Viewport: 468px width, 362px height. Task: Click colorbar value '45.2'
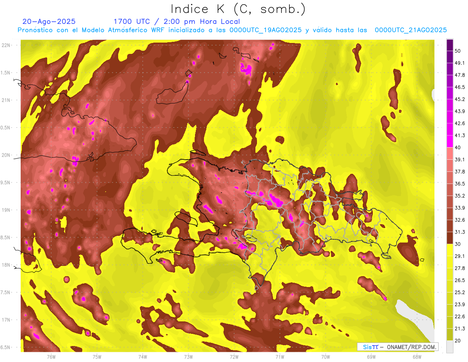(x=459, y=99)
